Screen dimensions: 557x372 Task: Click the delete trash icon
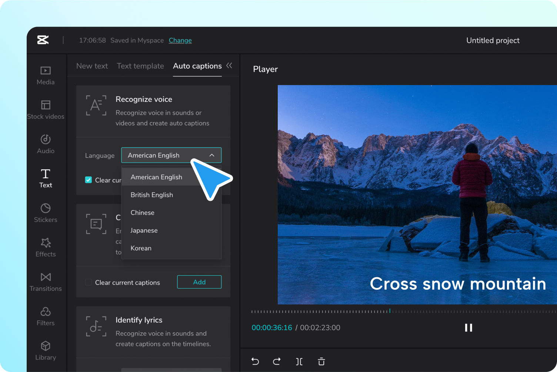(x=321, y=362)
